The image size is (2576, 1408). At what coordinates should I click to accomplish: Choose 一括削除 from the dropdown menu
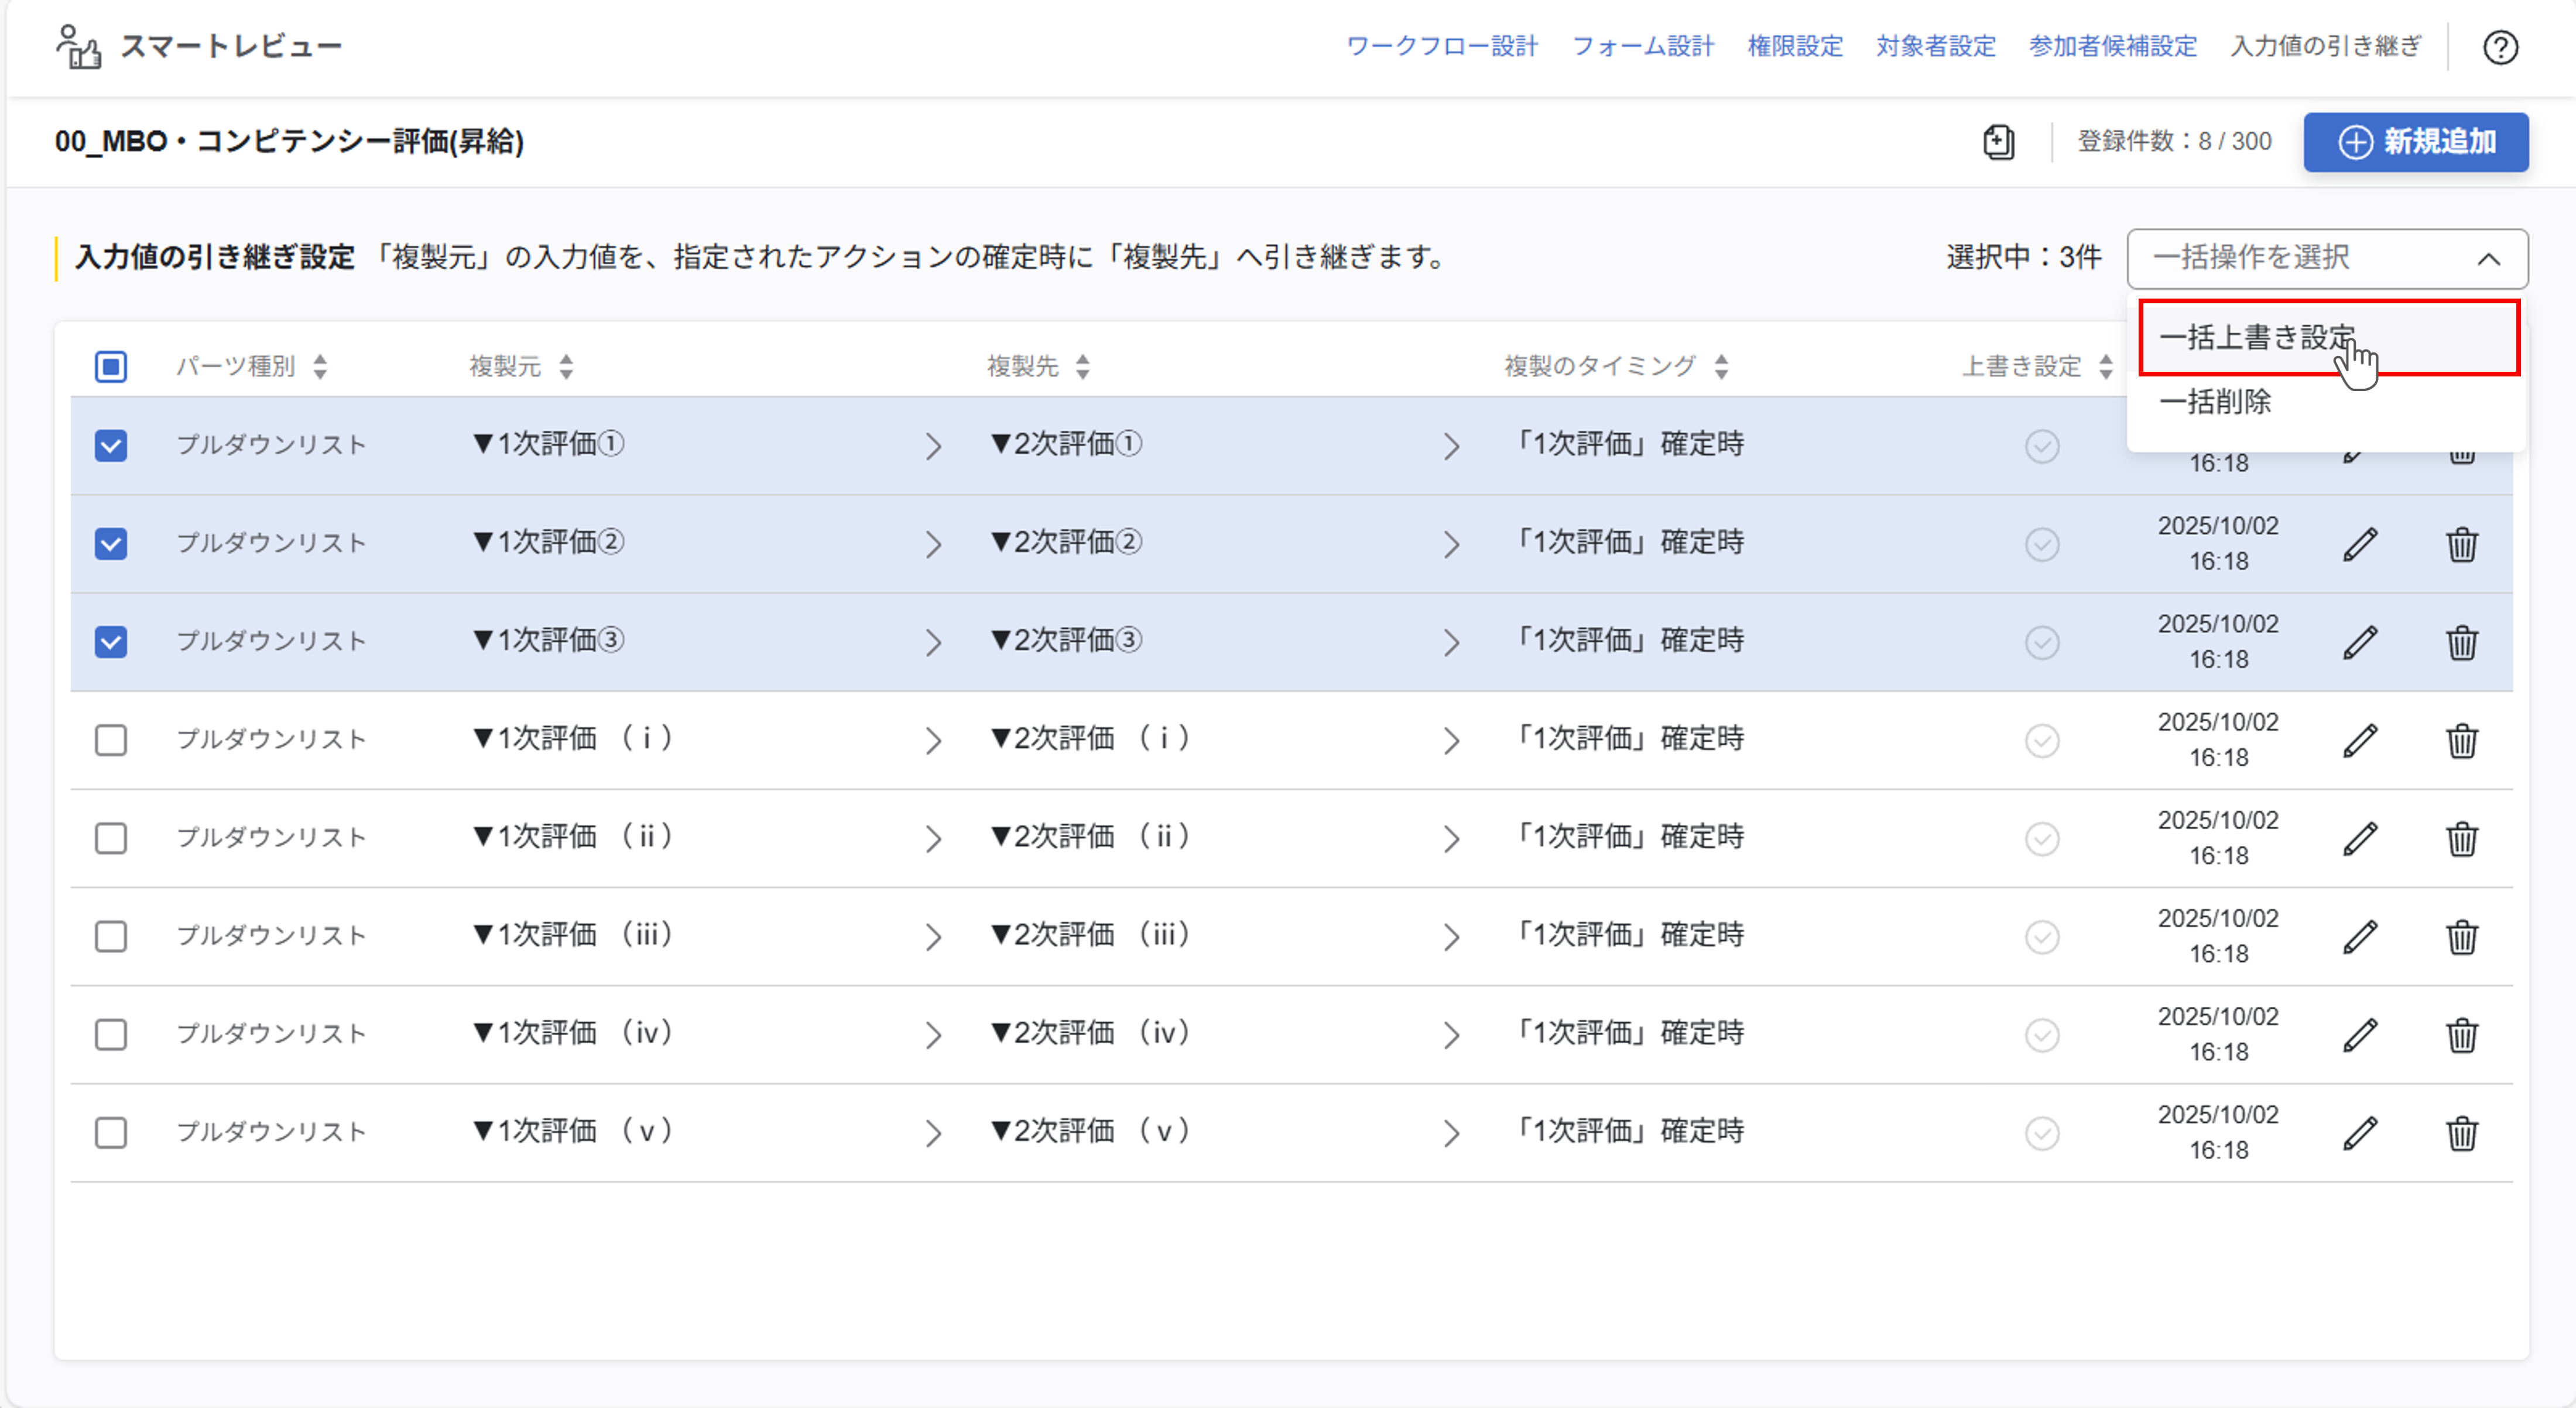(x=2215, y=402)
